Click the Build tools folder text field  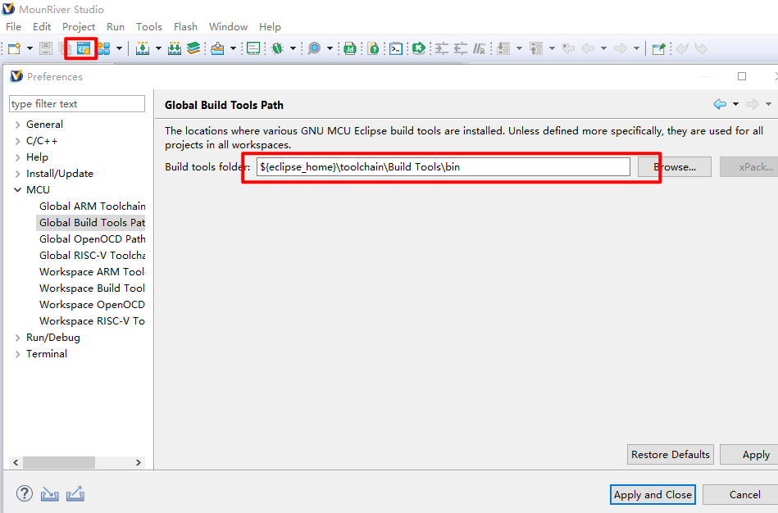coord(443,166)
